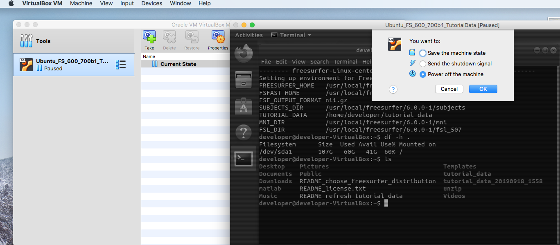Click the Cancel button

(449, 89)
